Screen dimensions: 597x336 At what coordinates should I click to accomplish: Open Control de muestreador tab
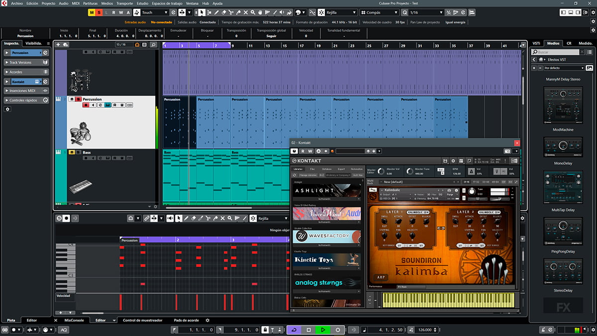(143, 320)
